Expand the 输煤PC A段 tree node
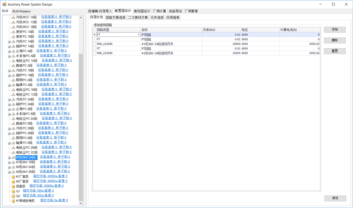Viewport: 353px width, 208px height. [x=9, y=85]
